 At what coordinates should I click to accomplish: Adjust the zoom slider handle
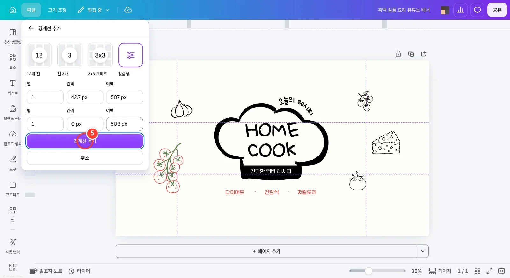369,271
